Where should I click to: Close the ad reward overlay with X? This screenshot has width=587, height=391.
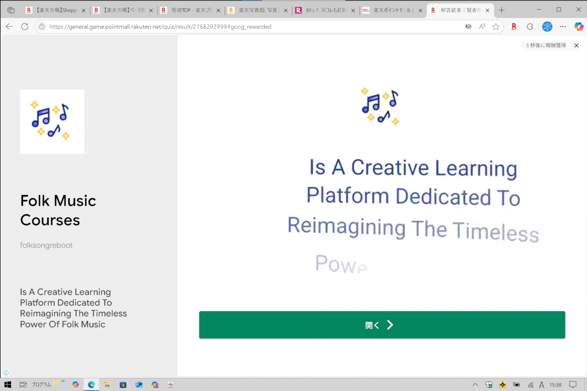coord(576,45)
